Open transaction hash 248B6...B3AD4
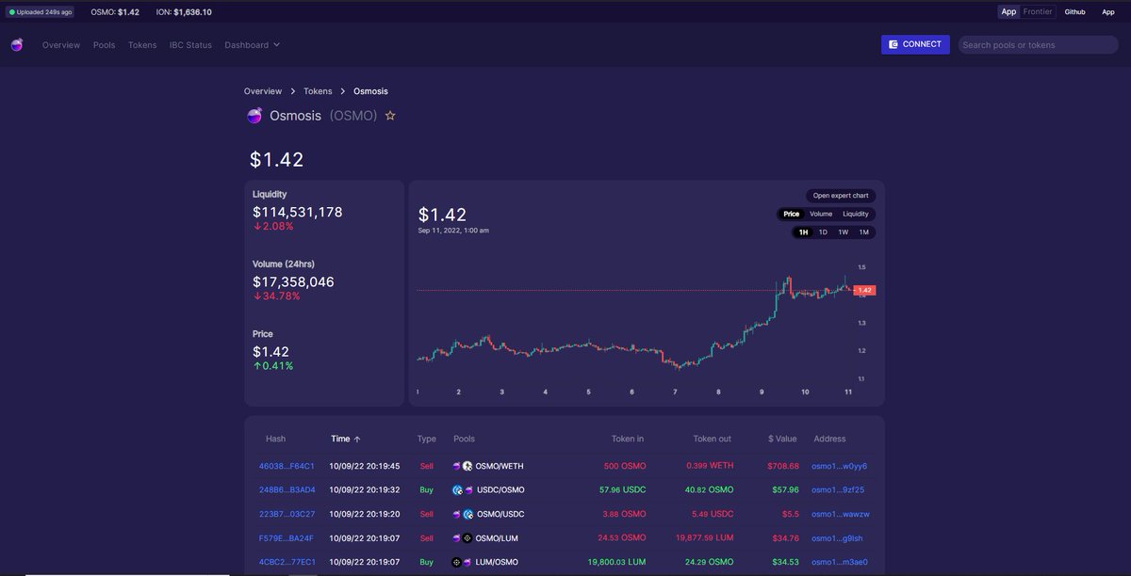The height and width of the screenshot is (576, 1131). coord(287,490)
